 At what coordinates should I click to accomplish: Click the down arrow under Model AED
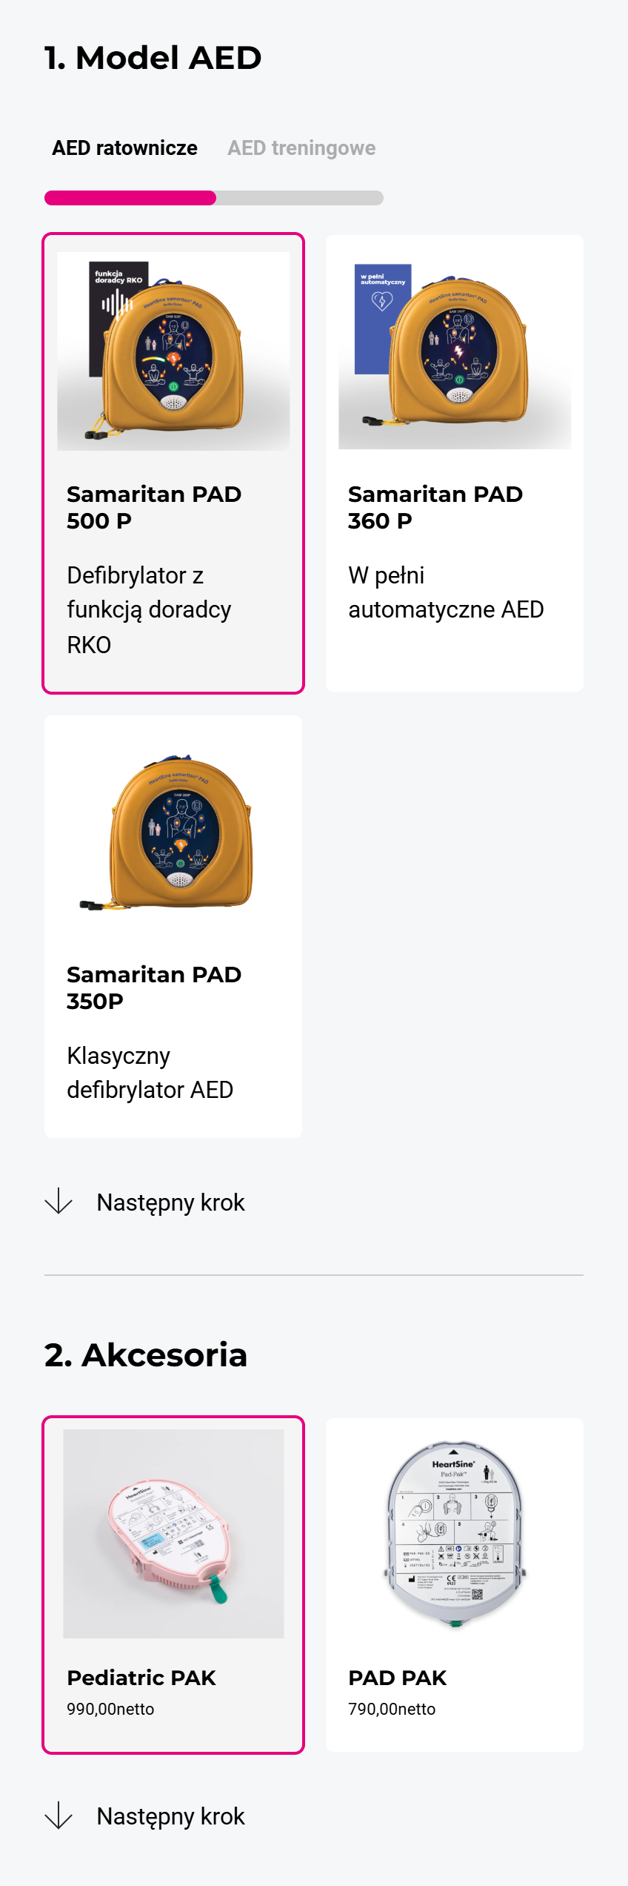[59, 1202]
